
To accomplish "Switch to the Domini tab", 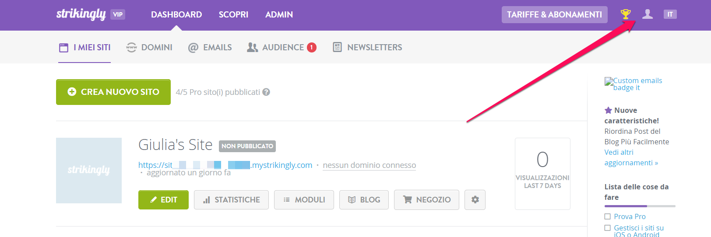I will coord(149,47).
